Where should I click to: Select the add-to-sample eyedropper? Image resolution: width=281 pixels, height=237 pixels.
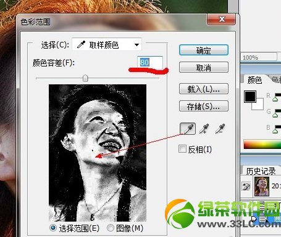click(204, 129)
